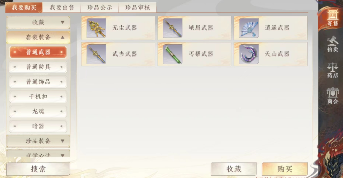Select the 丐帮武器 green bamboo staff icon
The height and width of the screenshot is (178, 343).
point(173,54)
